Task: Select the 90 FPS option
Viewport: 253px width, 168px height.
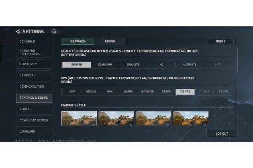Action: tap(166, 92)
